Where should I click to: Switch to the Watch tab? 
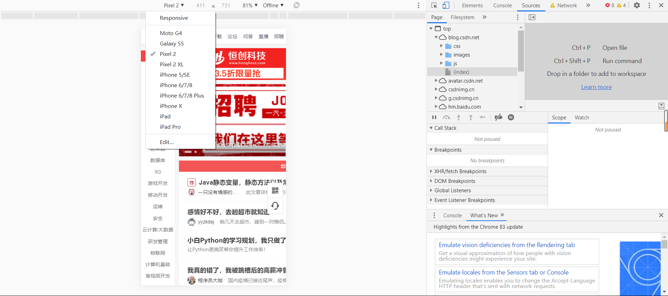click(582, 118)
